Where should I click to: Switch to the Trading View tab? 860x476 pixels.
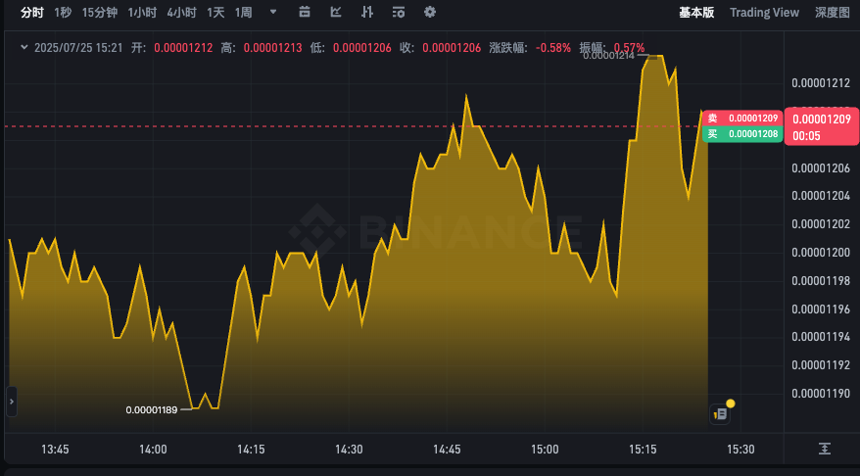pyautogui.click(x=764, y=13)
